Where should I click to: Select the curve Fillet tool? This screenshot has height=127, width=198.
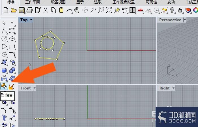click(12, 55)
